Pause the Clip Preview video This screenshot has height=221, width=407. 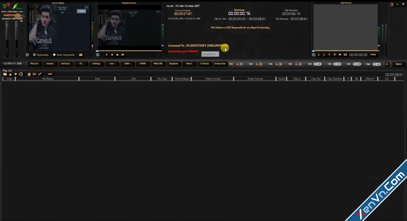335,55
